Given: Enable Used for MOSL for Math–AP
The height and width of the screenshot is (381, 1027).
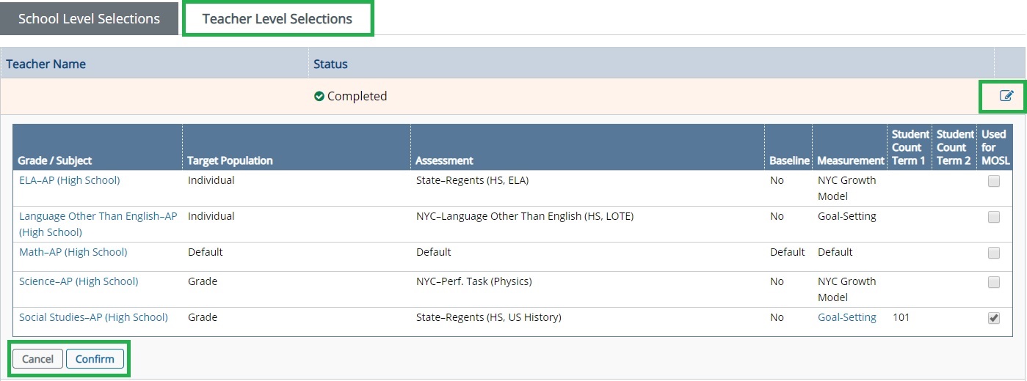Looking at the screenshot, I should tap(993, 253).
